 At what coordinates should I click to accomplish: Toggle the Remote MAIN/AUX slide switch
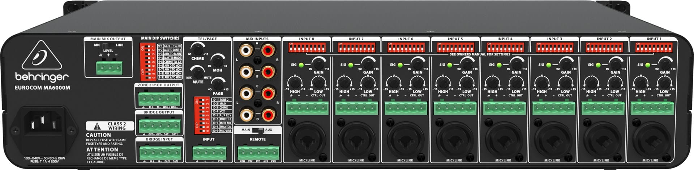click(x=258, y=130)
